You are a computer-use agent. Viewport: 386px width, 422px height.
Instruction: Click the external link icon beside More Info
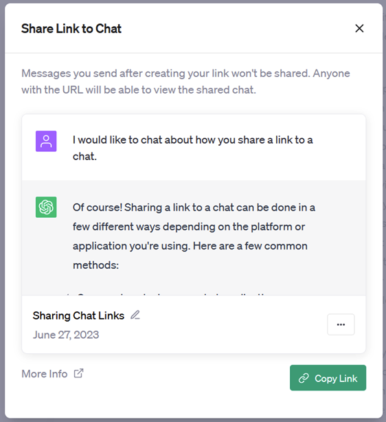[78, 373]
